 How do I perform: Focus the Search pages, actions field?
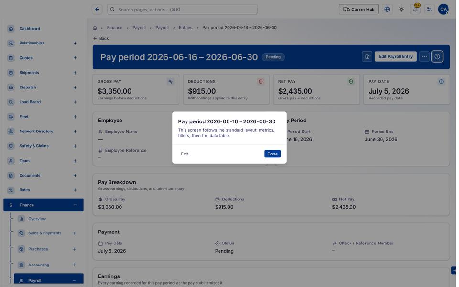pyautogui.click(x=182, y=10)
